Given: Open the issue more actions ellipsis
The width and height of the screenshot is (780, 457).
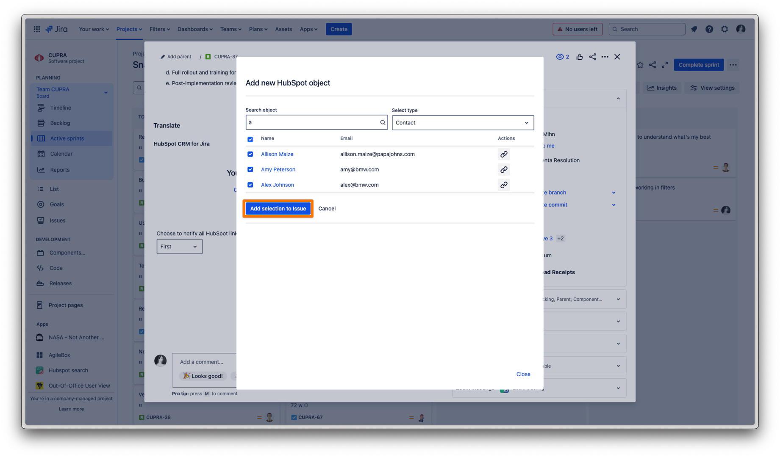Looking at the screenshot, I should coord(605,57).
